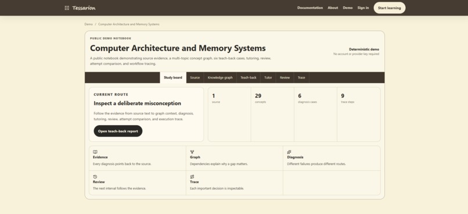Select the 6 diagnosis cases stat
Screen dimensions: 468x214
(315, 114)
